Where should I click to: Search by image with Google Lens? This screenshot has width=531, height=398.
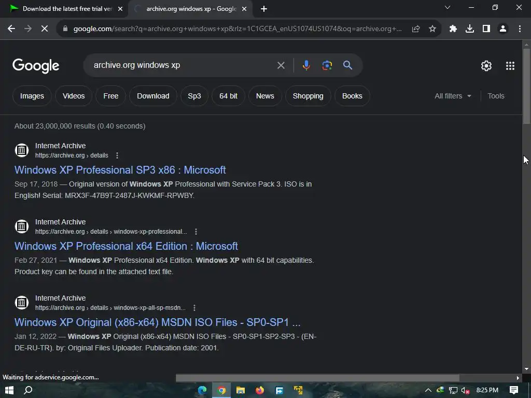(x=327, y=65)
